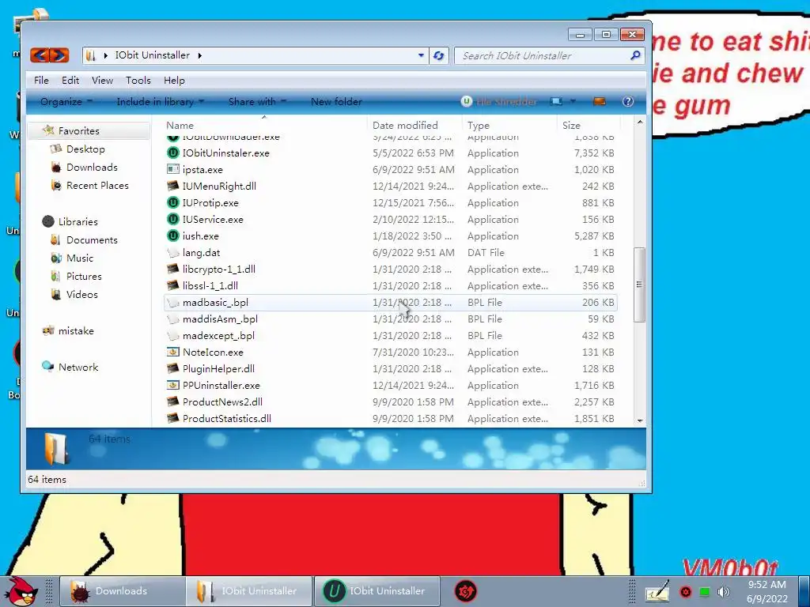Open Libraries in the navigation pane
The image size is (810, 607).
78,221
